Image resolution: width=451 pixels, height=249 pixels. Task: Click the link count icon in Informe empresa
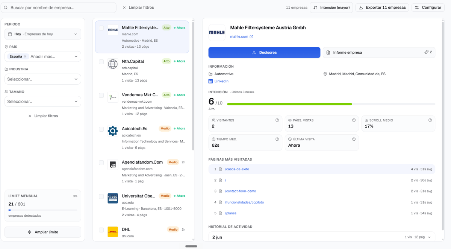click(x=427, y=52)
